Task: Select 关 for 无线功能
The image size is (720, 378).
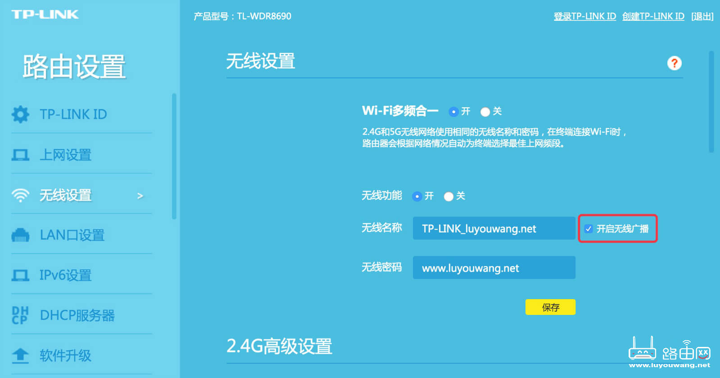Action: (x=448, y=196)
